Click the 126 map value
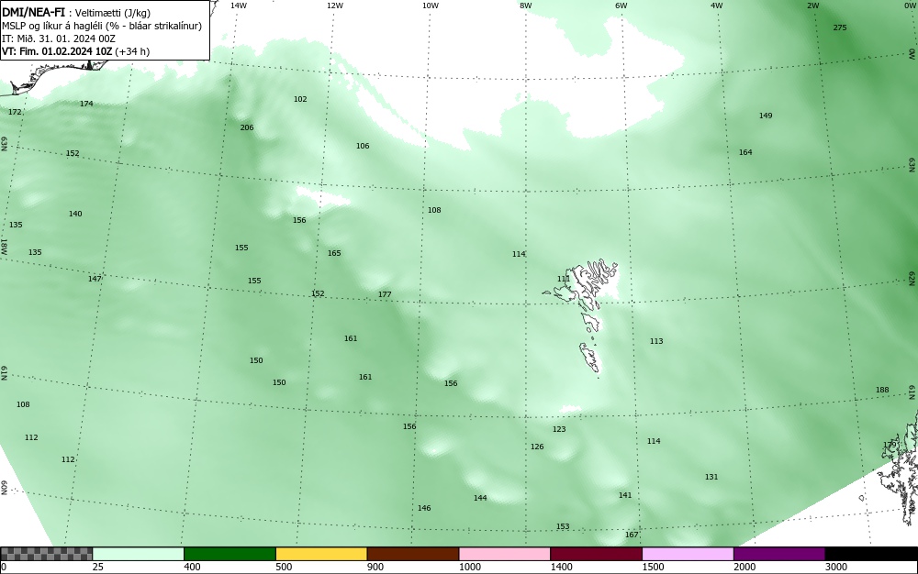Image resolution: width=918 pixels, height=574 pixels. [x=537, y=447]
